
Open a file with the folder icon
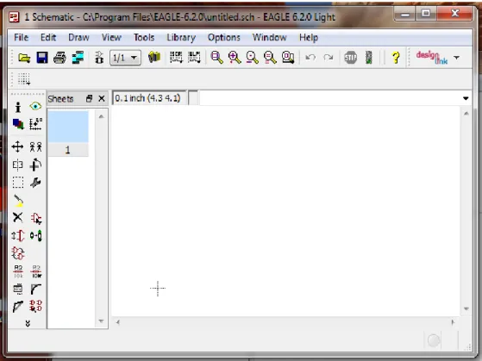(24, 58)
